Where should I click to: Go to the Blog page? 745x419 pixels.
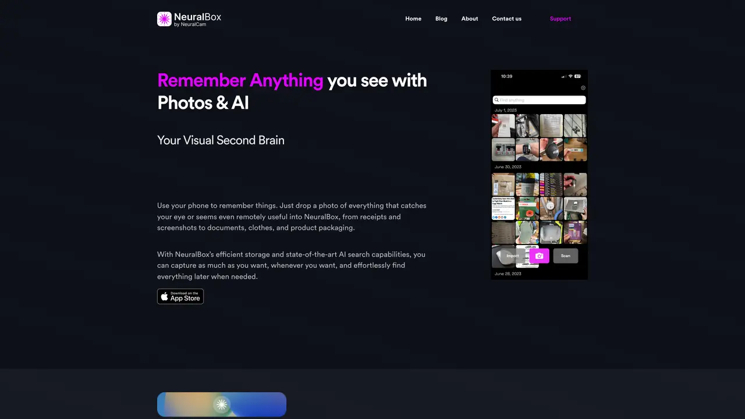441,19
